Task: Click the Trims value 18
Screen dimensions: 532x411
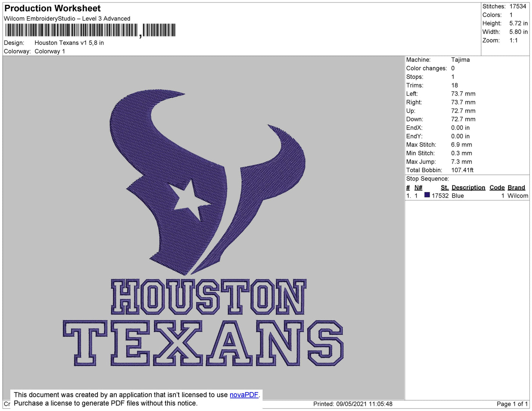Action: tap(455, 85)
